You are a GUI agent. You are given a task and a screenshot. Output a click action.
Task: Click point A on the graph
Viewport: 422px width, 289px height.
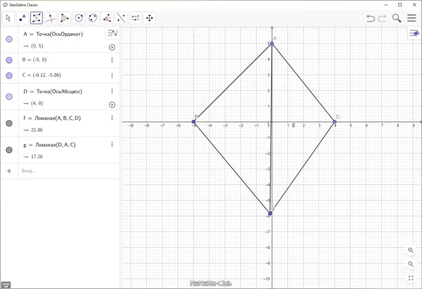[x=272, y=43]
